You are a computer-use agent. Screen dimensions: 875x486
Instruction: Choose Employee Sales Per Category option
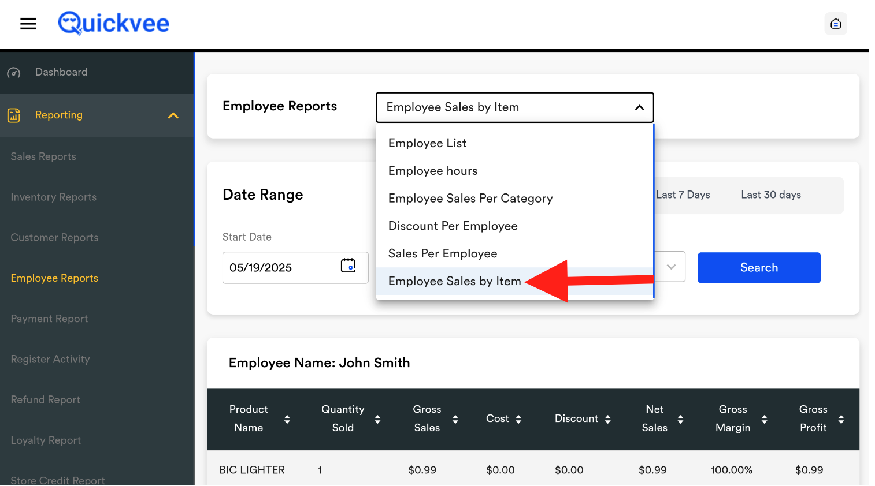coord(470,199)
